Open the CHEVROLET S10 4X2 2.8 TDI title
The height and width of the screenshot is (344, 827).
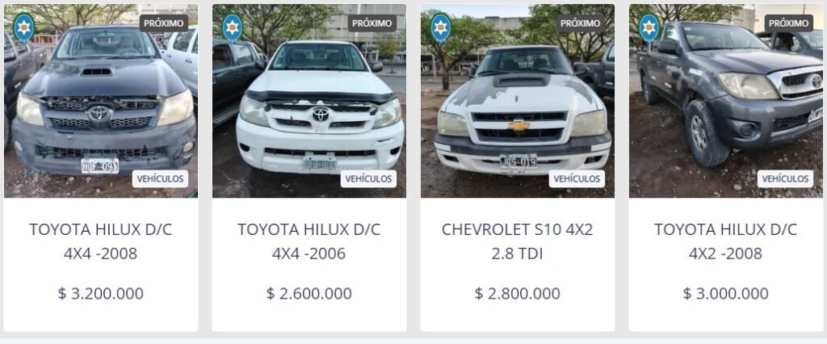518,241
